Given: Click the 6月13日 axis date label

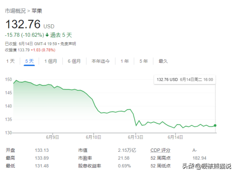Looking at the screenshot, I should click(x=135, y=137).
